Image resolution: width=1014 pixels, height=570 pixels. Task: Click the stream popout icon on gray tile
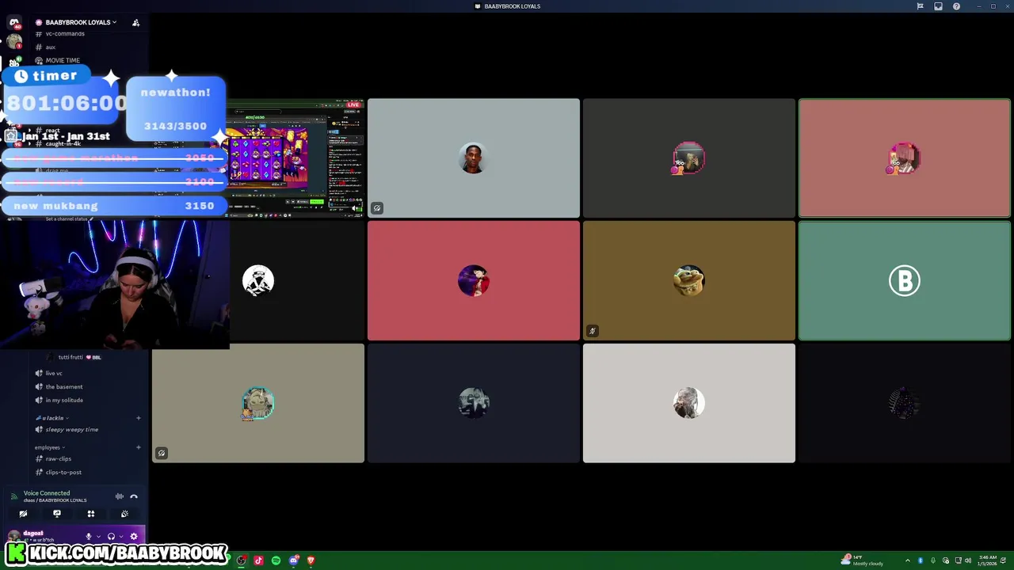[377, 208]
